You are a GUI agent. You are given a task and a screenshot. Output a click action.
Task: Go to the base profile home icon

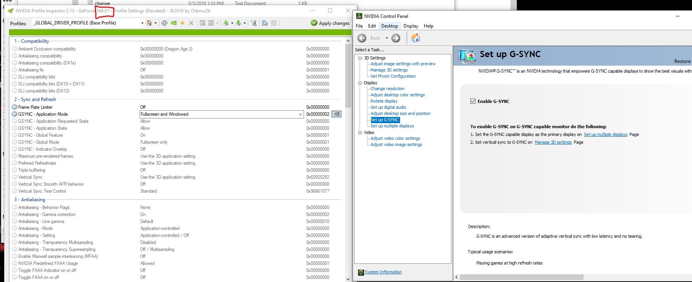pos(149,23)
